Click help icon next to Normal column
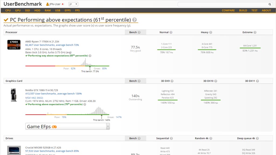The image size is (276, 155). (171, 32)
